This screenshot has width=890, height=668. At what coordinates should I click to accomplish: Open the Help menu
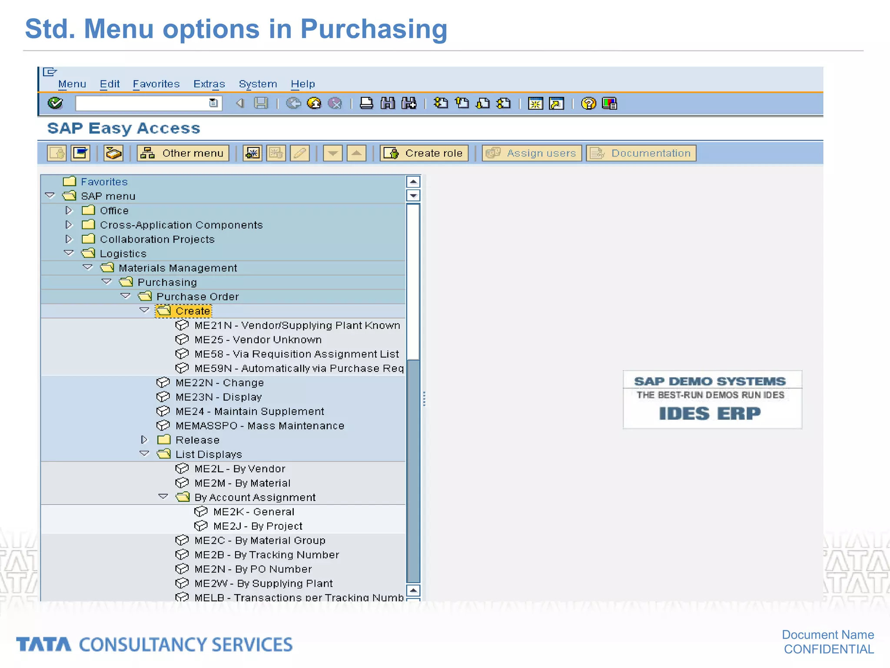coord(303,84)
